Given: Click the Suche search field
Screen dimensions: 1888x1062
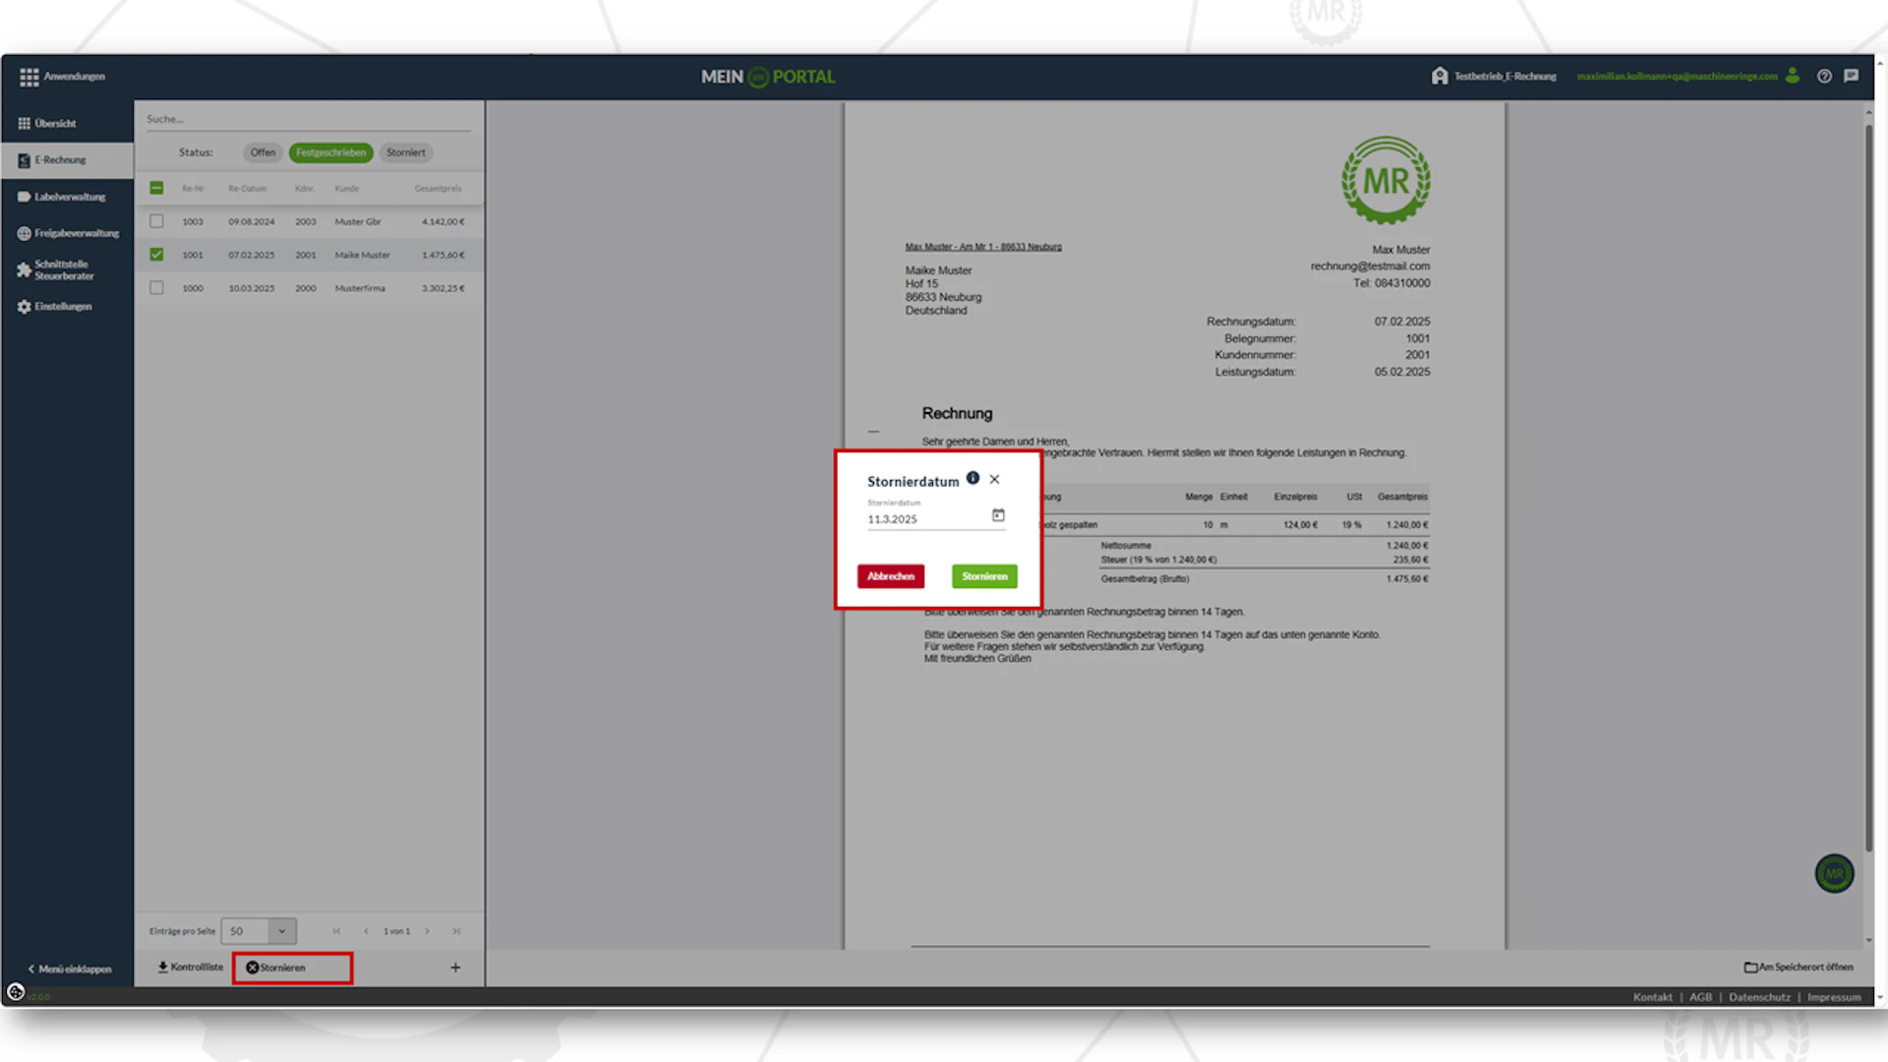Looking at the screenshot, I should [x=308, y=119].
